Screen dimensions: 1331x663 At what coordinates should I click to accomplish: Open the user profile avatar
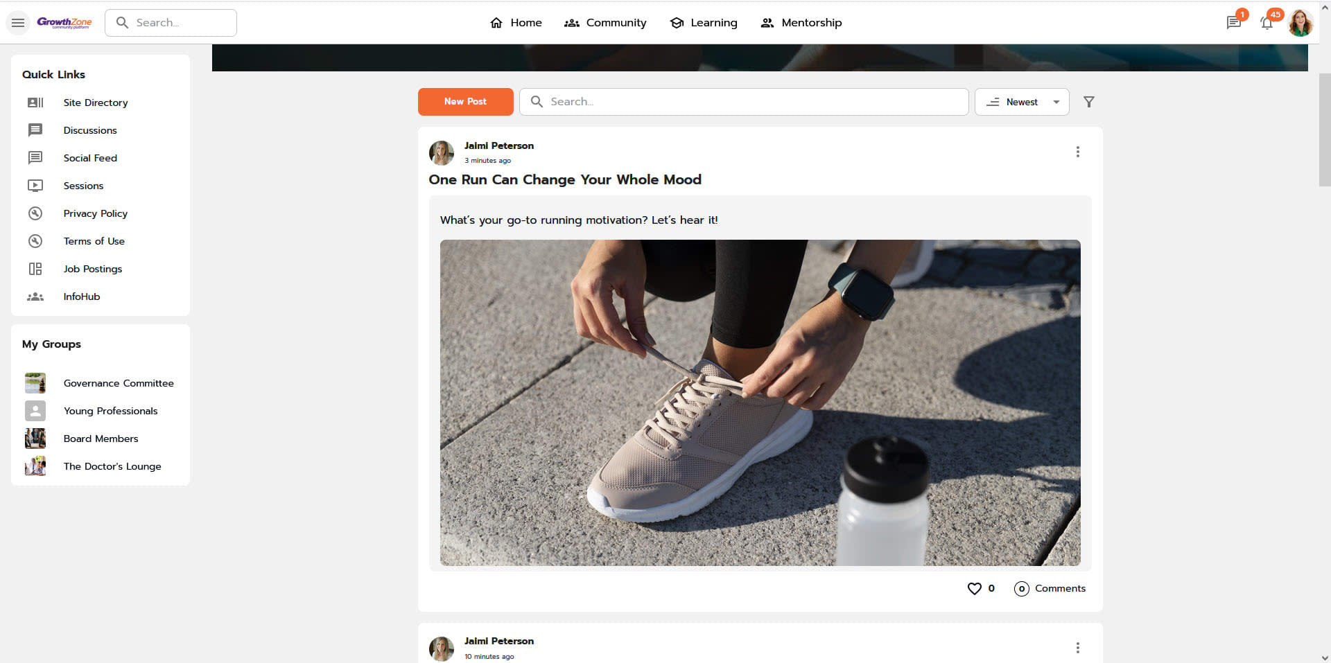tap(1300, 23)
